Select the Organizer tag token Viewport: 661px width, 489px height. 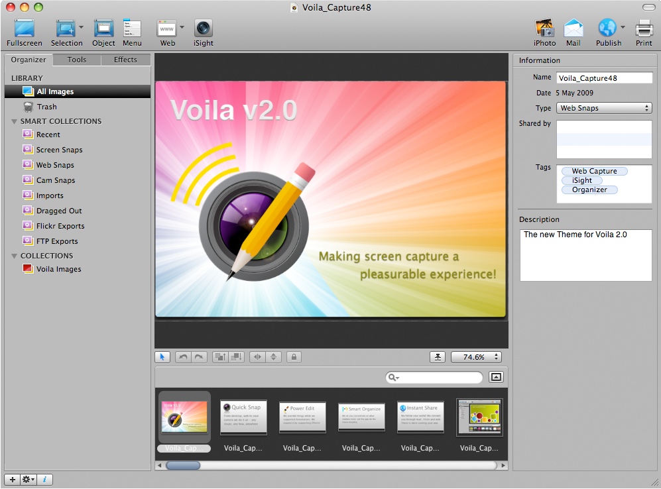pyautogui.click(x=589, y=190)
